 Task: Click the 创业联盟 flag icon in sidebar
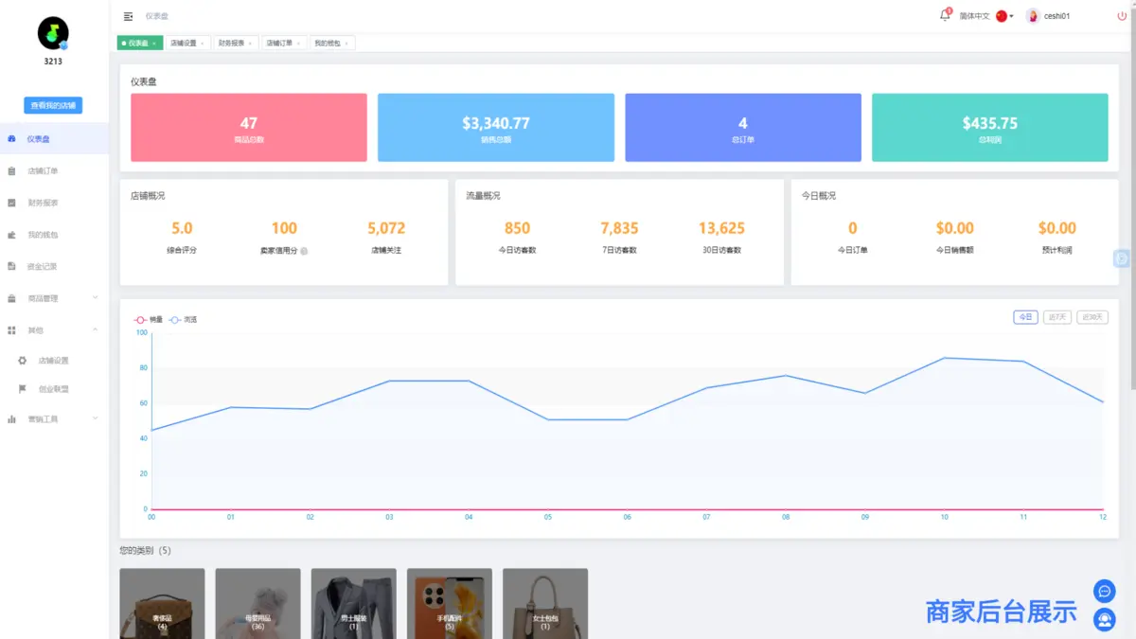tap(23, 389)
